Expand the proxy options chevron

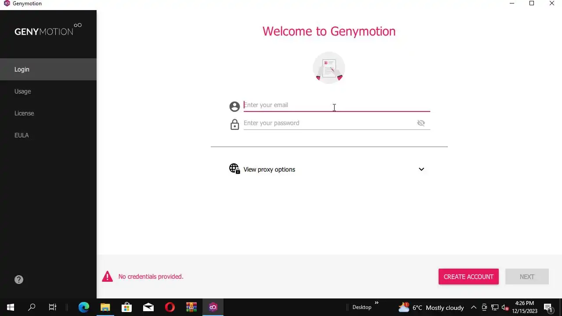(421, 169)
